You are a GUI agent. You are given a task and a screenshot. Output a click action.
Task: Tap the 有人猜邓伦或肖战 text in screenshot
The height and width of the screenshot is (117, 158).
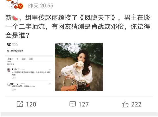15,51
